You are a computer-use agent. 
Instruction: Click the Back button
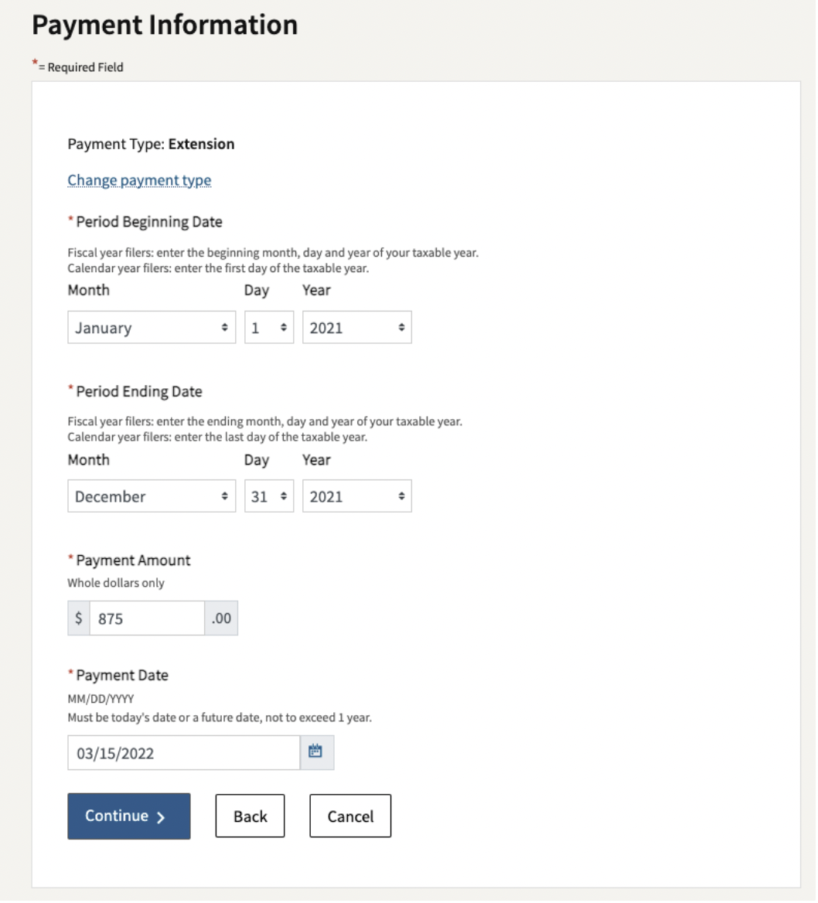click(x=251, y=818)
